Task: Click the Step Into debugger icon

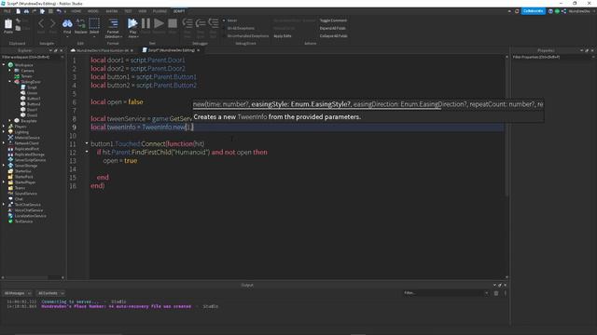Action: pyautogui.click(x=187, y=23)
